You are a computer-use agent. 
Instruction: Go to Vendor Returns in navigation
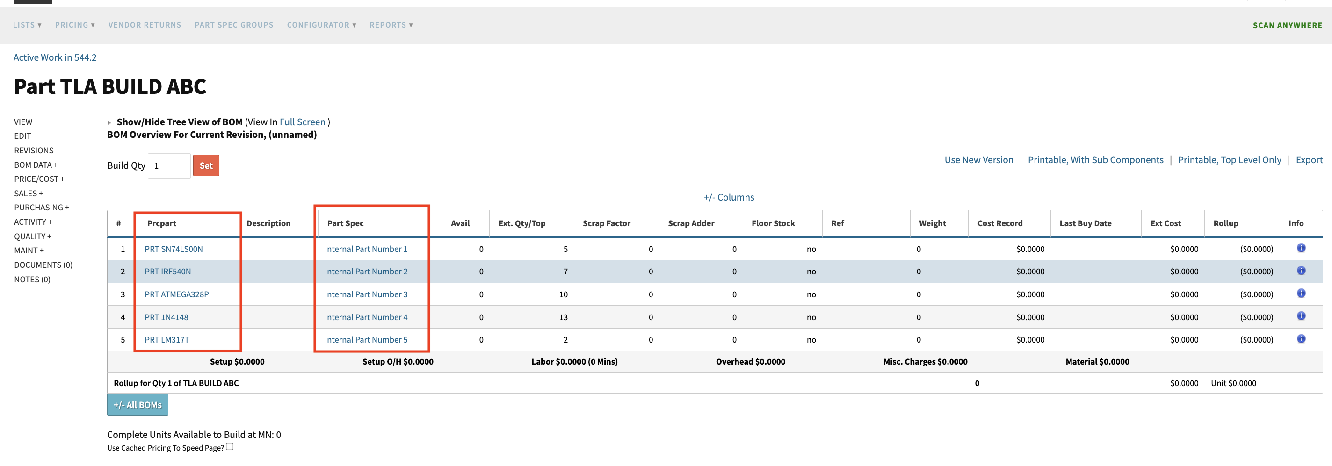coord(145,25)
